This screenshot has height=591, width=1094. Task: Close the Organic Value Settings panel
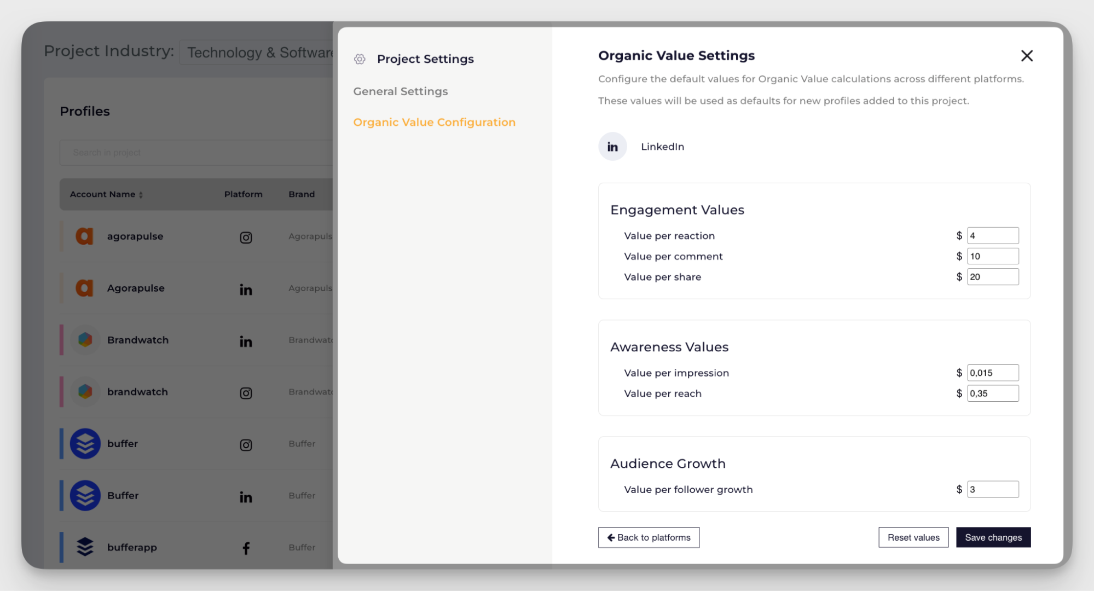point(1027,56)
